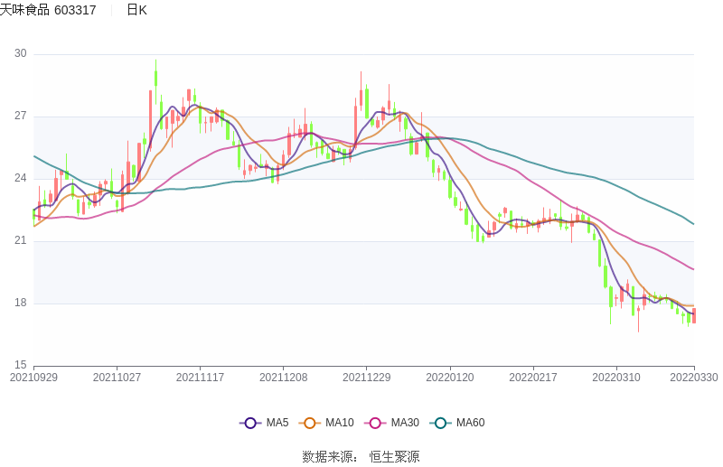Toggle the MA10 series via its text label
This screenshot has height=467, width=723.
(339, 423)
